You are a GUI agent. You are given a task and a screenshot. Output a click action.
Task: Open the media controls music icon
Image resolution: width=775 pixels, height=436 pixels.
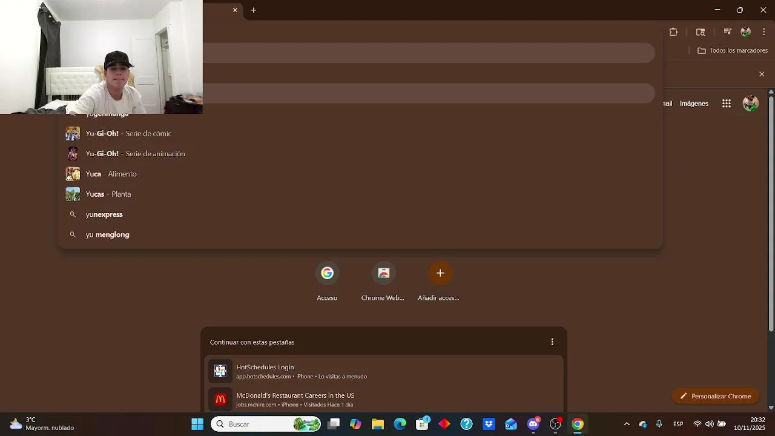tap(728, 31)
